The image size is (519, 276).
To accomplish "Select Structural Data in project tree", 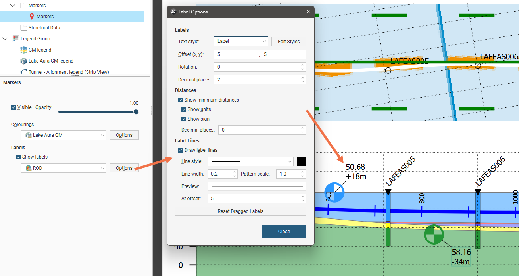I will pyautogui.click(x=44, y=28).
